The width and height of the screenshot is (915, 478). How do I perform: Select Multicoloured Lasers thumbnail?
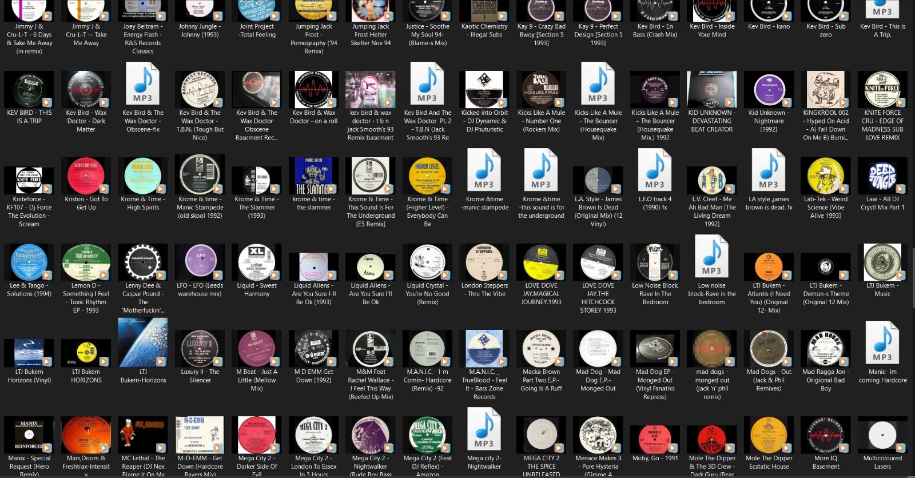[882, 435]
